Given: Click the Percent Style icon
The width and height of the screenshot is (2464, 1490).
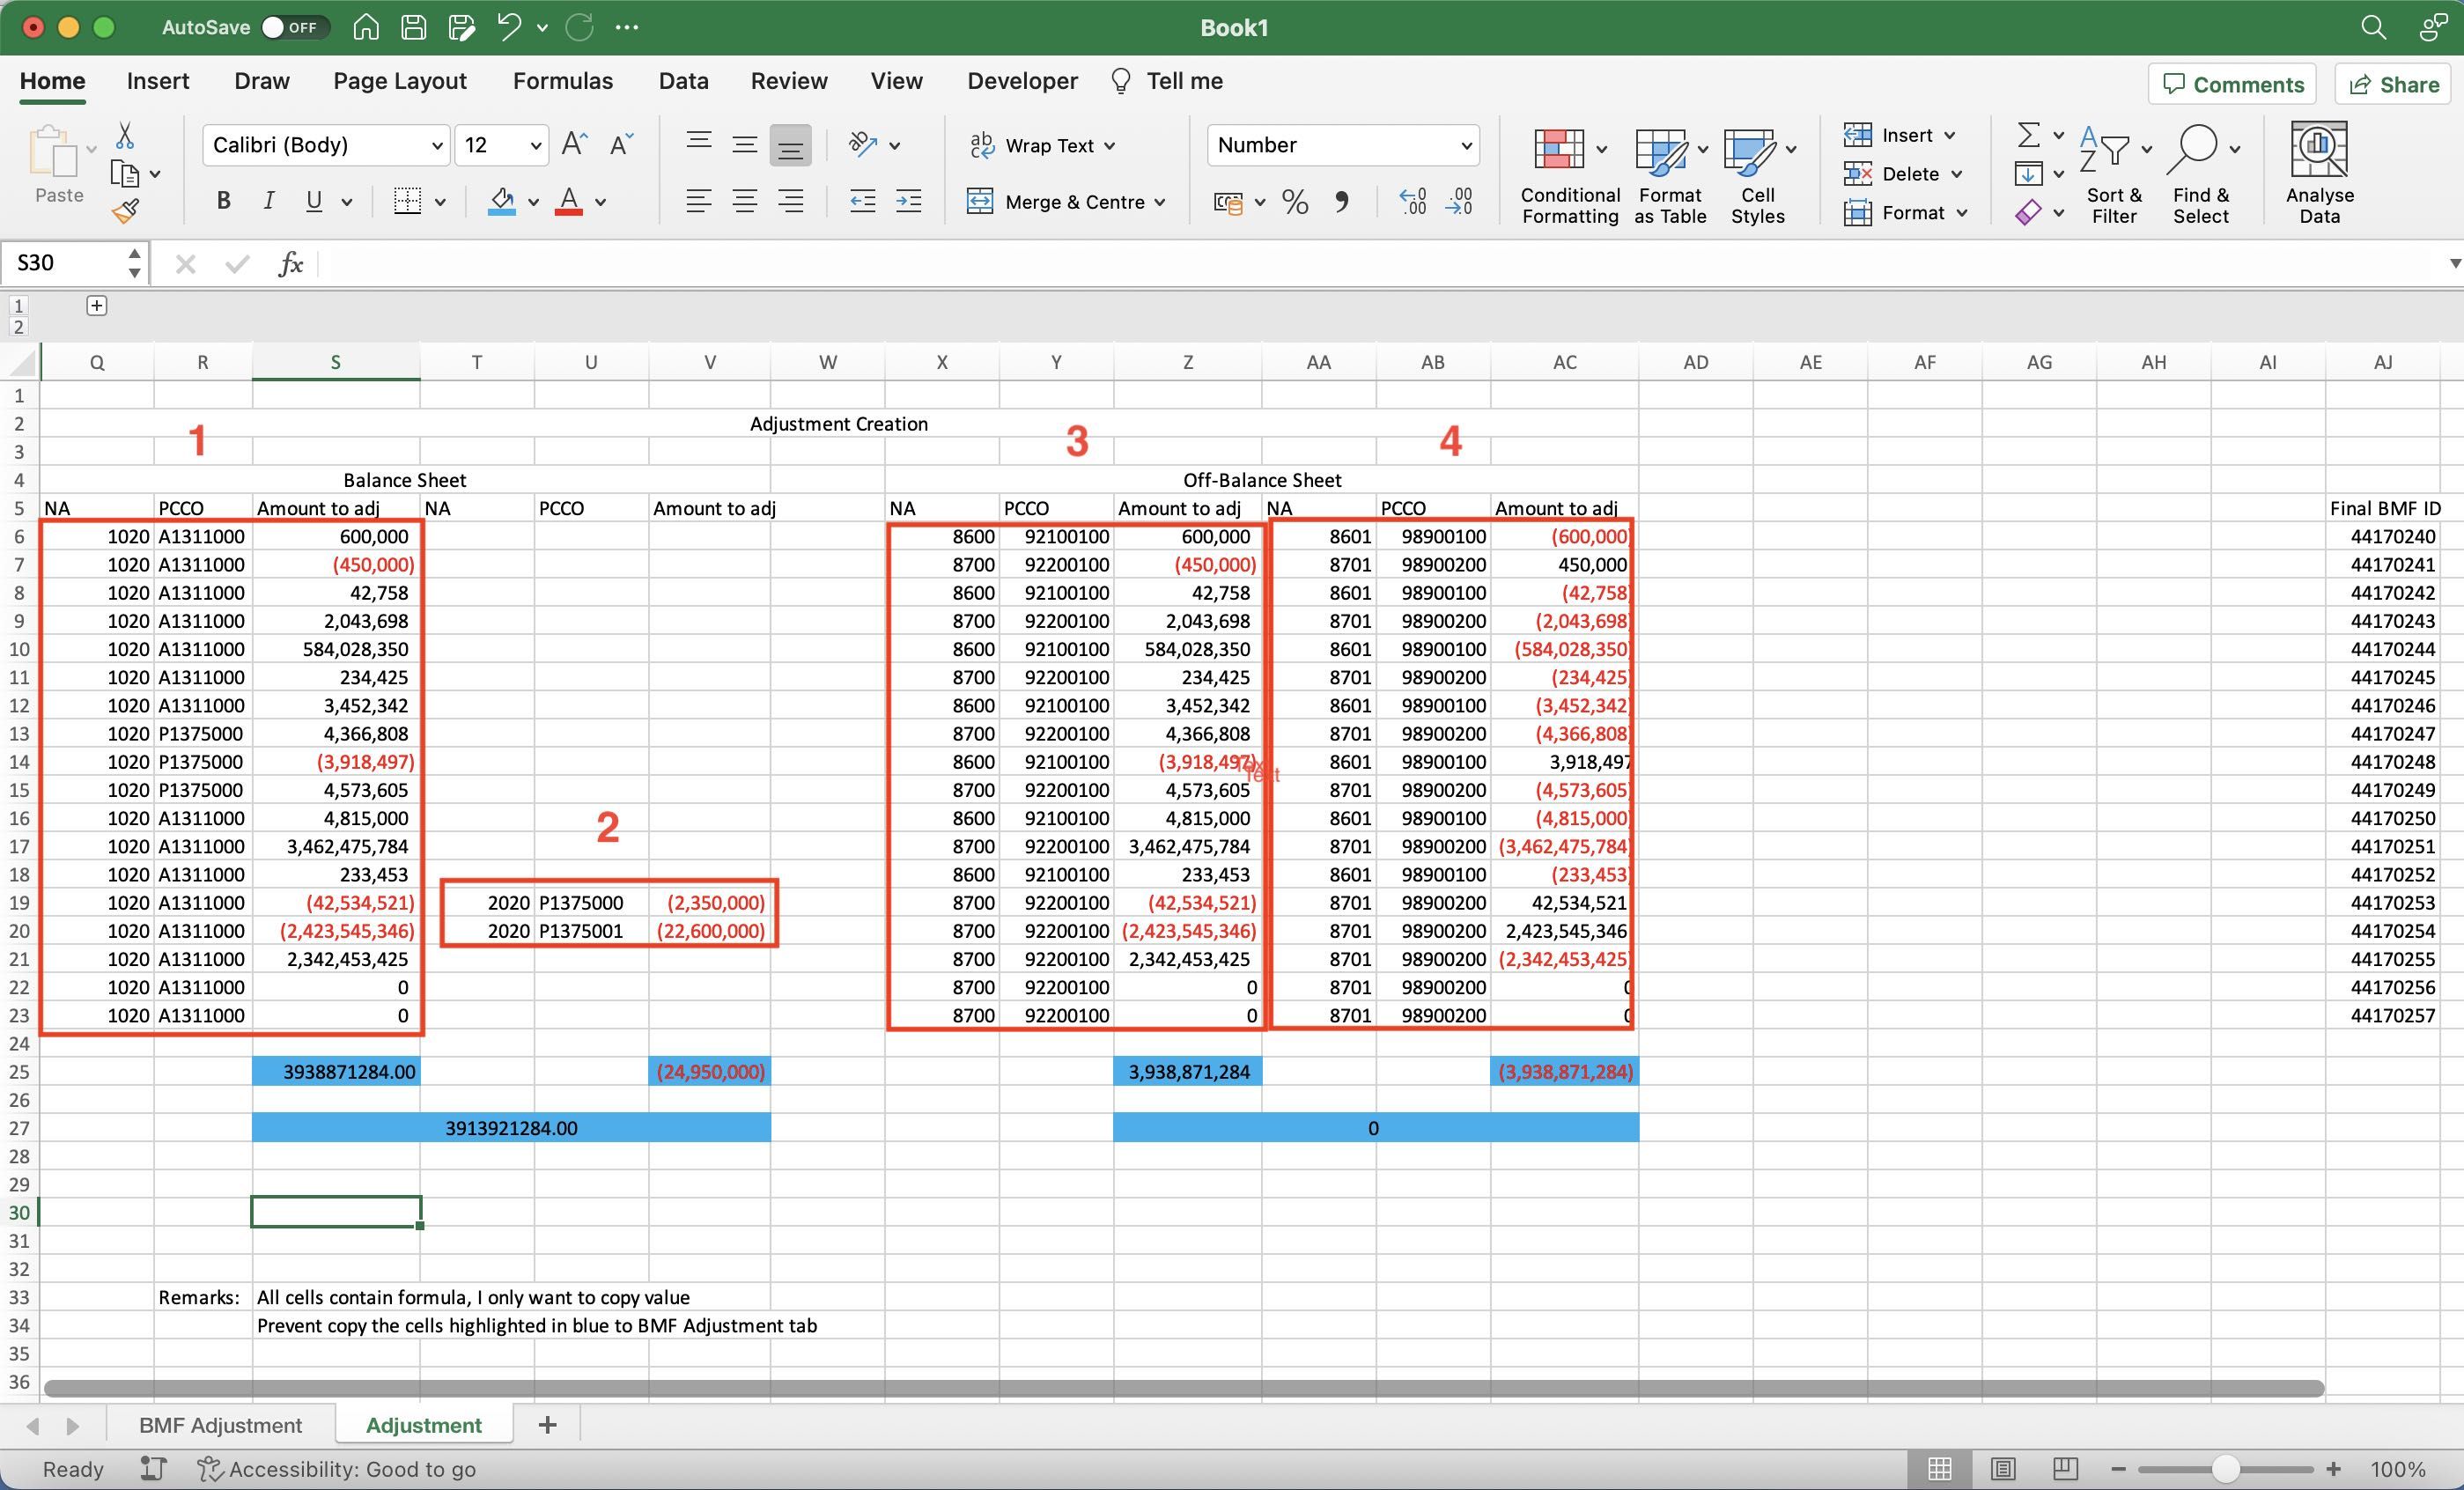Looking at the screenshot, I should click(x=1295, y=203).
